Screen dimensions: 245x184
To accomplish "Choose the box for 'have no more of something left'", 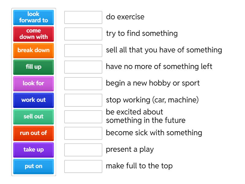I will pyautogui.click(x=83, y=67).
